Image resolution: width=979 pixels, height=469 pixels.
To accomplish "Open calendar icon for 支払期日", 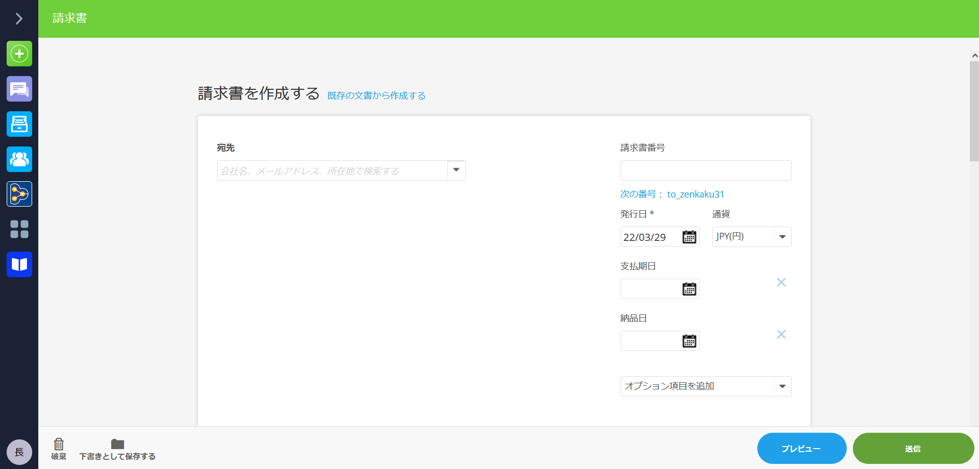I will [689, 289].
